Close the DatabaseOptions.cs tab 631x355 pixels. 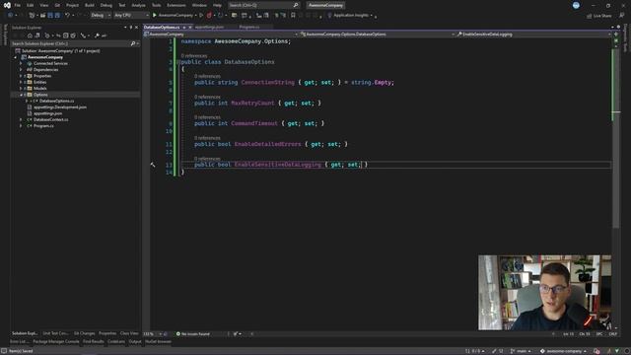(x=190, y=28)
